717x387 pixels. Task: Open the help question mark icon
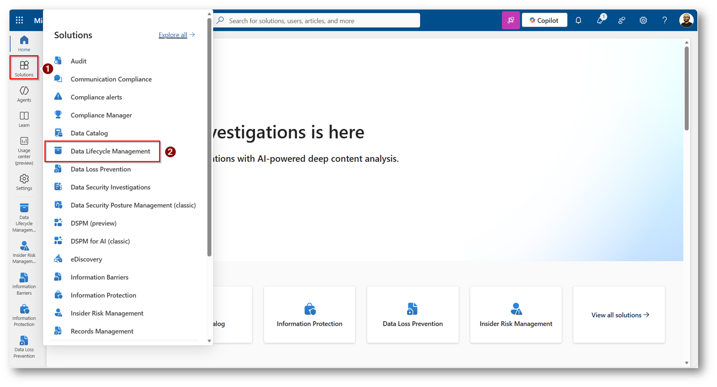(x=664, y=20)
